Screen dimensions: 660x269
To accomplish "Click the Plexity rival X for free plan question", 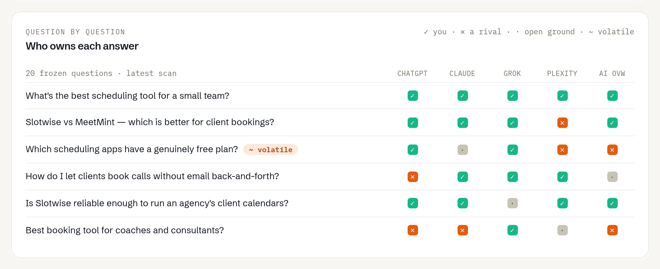I will [x=562, y=150].
